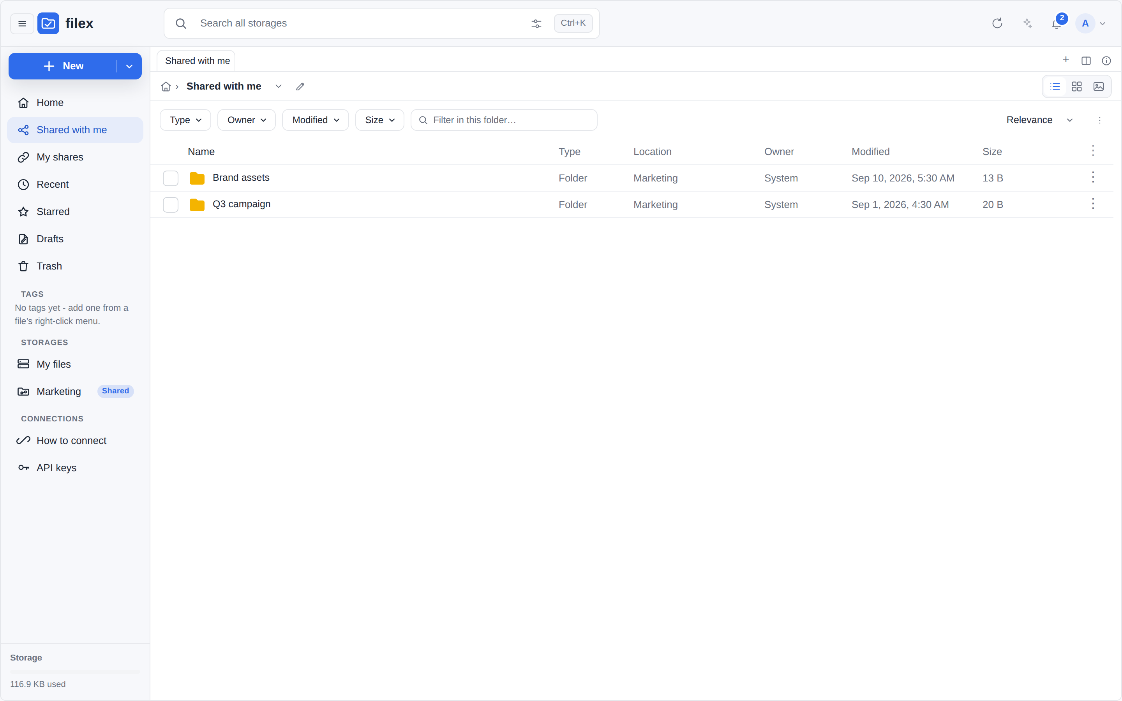Expand the New button dropdown arrow
The width and height of the screenshot is (1122, 701).
click(129, 66)
